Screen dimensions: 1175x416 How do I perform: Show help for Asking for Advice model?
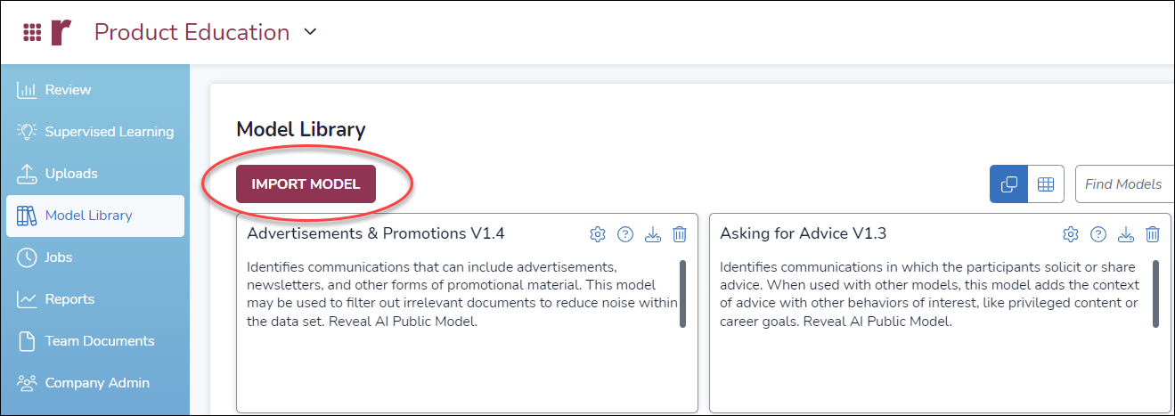(1098, 234)
